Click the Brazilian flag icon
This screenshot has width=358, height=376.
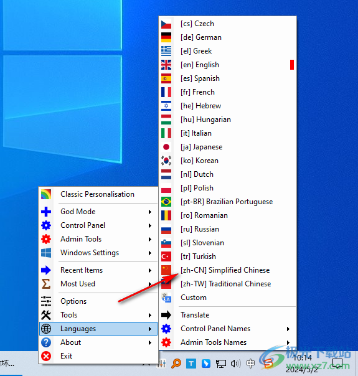[x=166, y=202]
